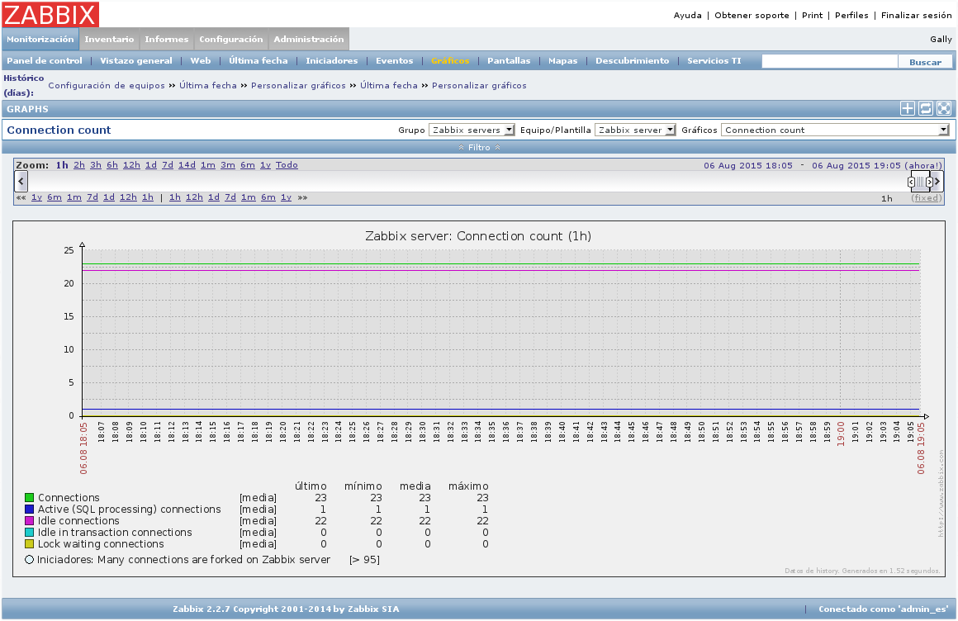Open the Perfiles link
The width and height of the screenshot is (958, 621).
tap(851, 16)
